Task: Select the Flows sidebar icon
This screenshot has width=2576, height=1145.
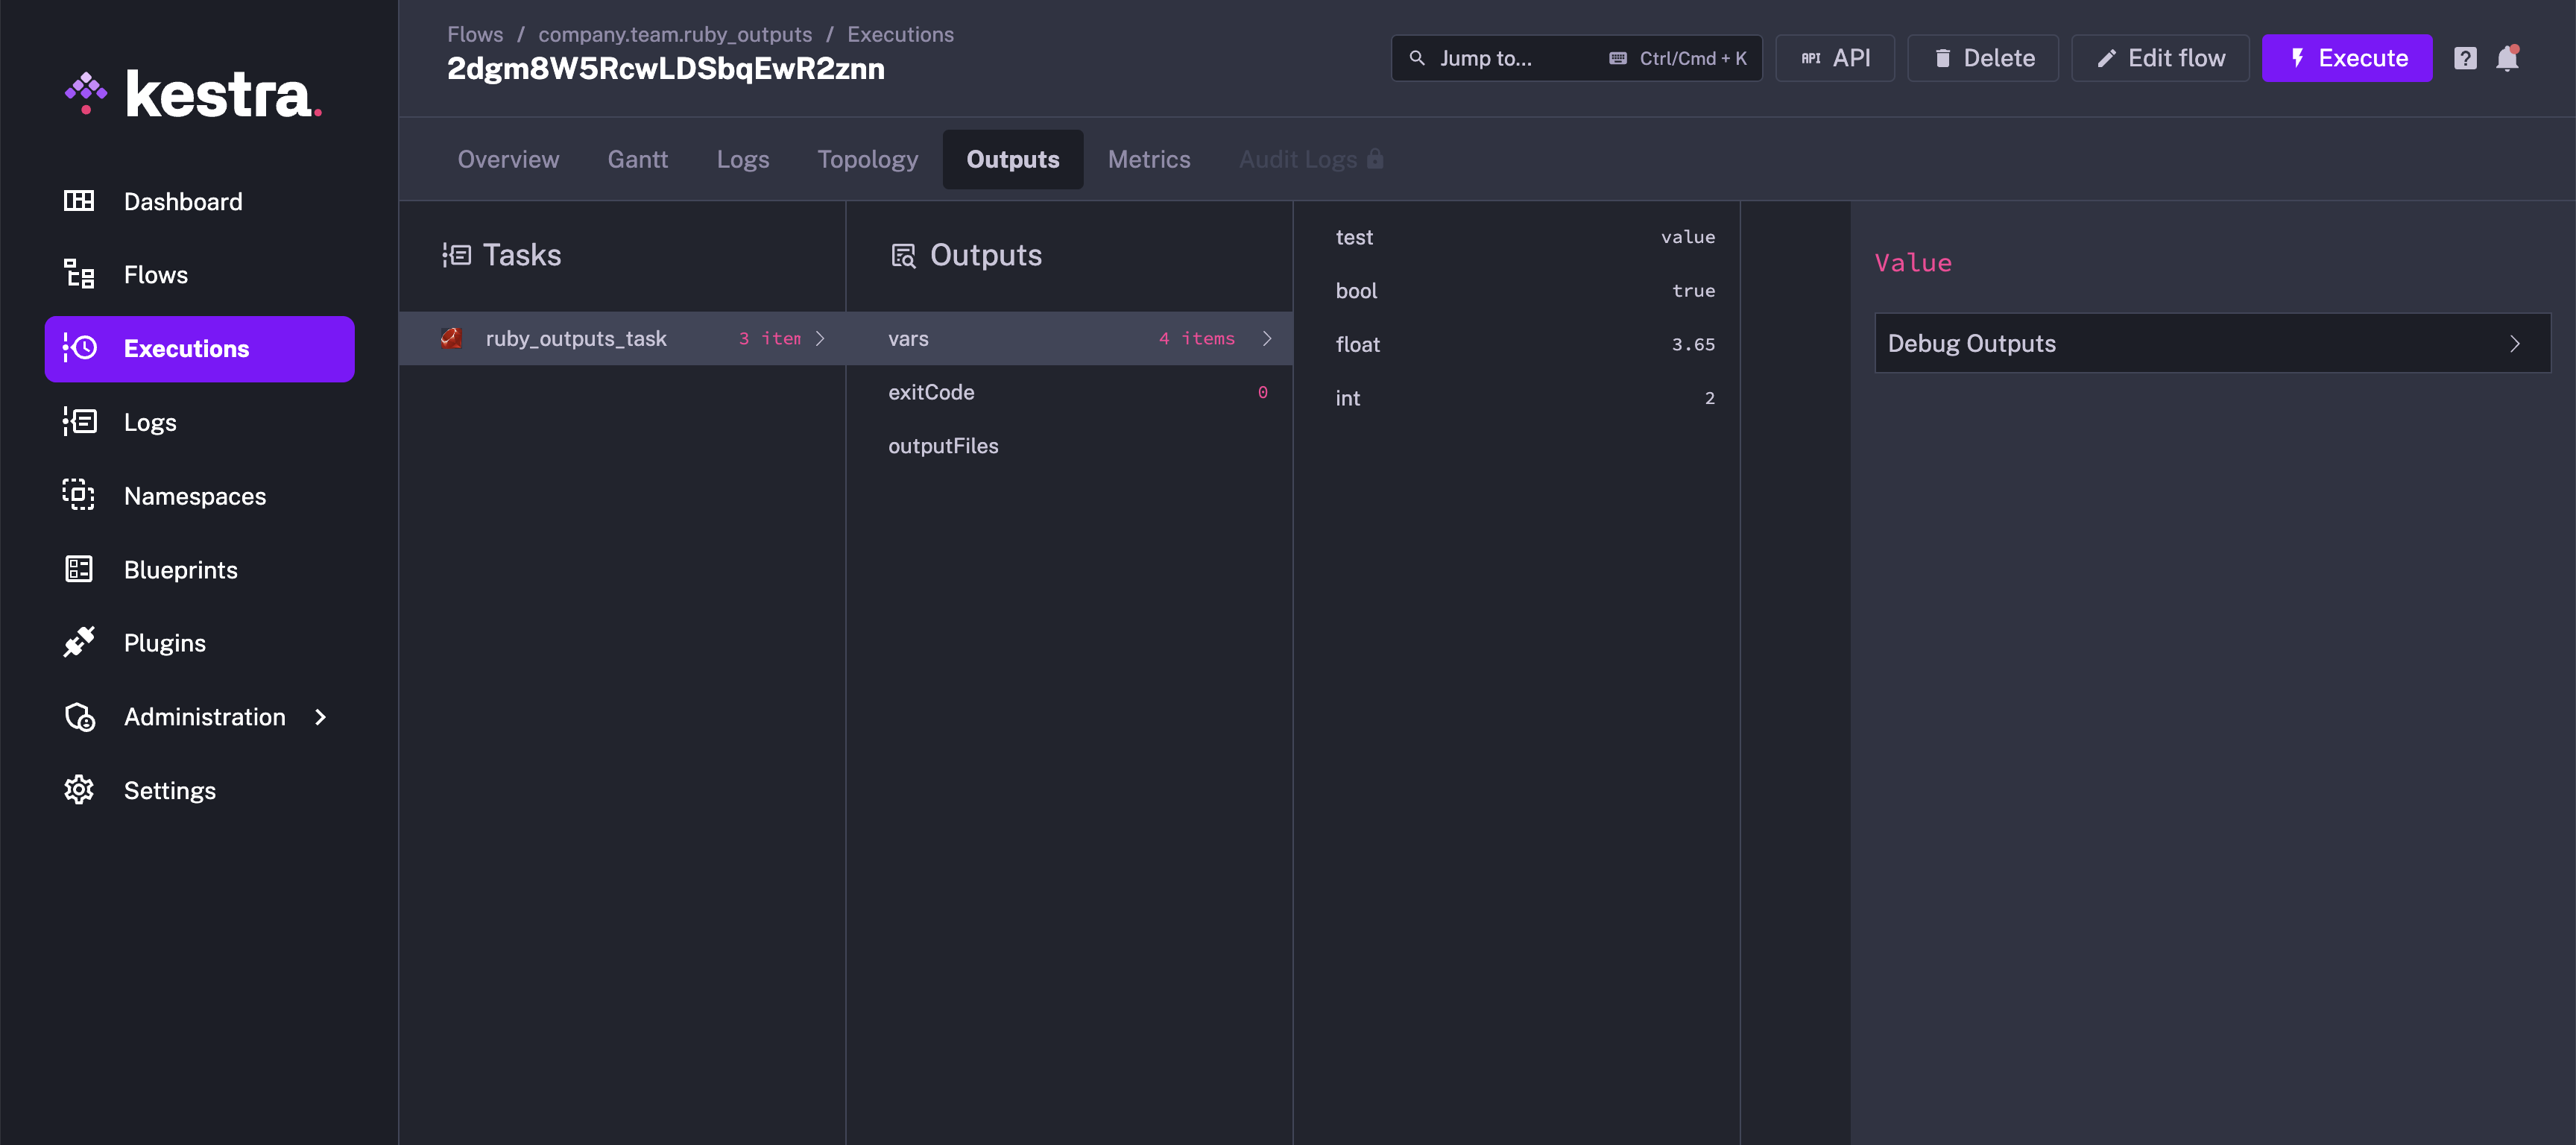Action: coord(79,274)
